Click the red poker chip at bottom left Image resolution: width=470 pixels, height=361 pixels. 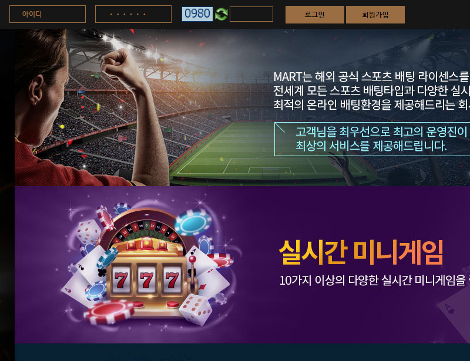coord(109,312)
